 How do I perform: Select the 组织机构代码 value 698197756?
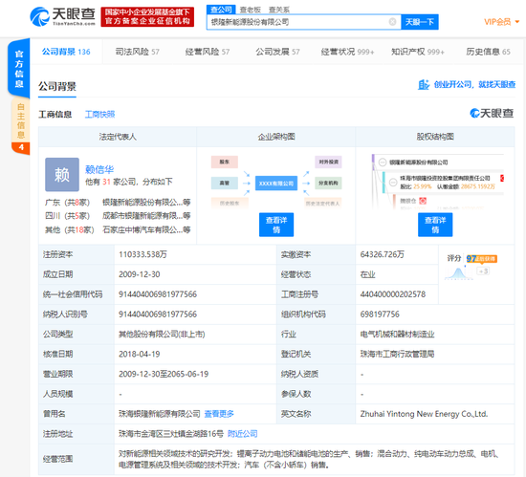click(x=380, y=314)
